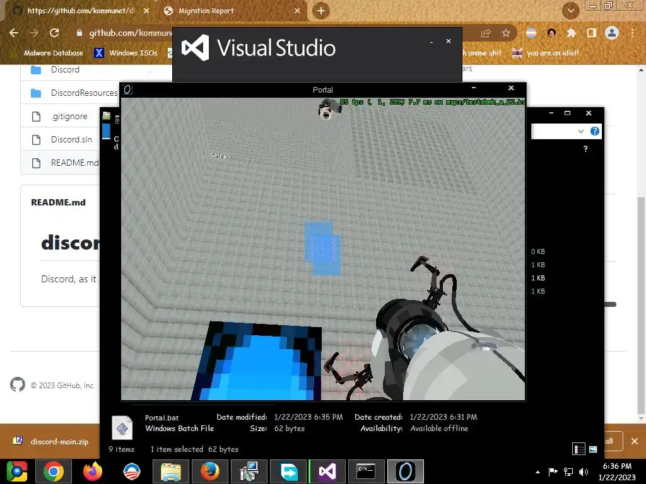
Task: Click the GitHub logo in the footer
Action: pyautogui.click(x=17, y=385)
